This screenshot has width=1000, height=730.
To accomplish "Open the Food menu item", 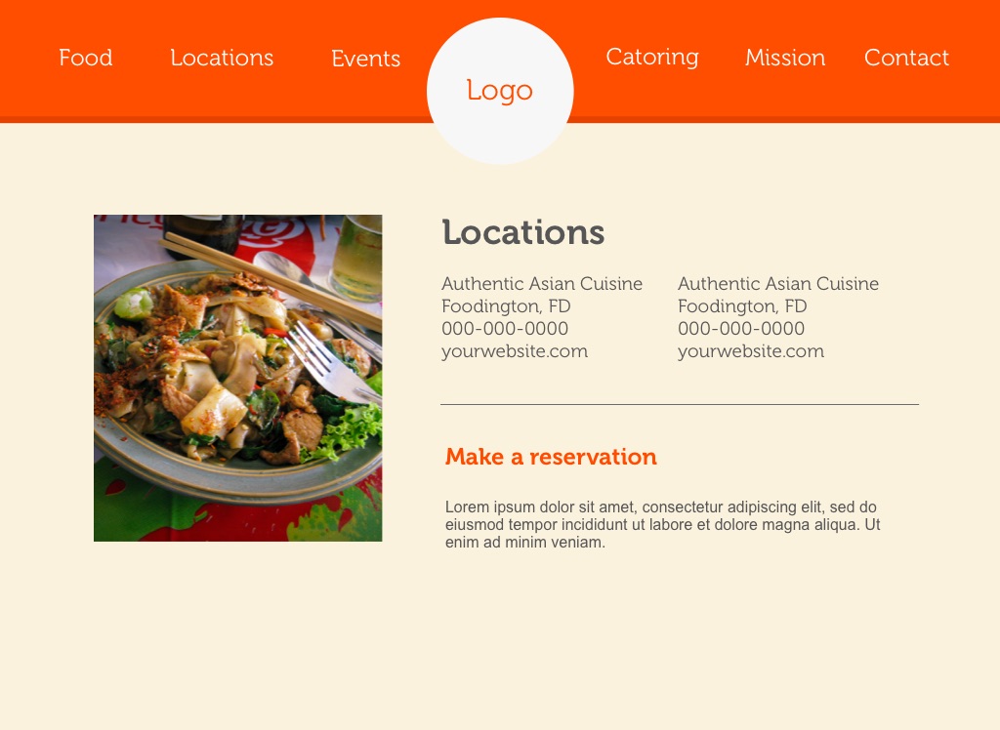I will tap(86, 58).
